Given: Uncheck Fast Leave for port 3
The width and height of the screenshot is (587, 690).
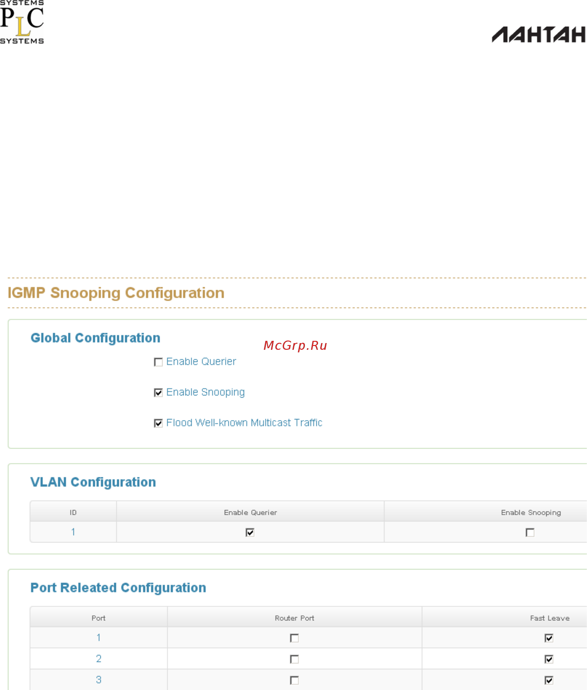Looking at the screenshot, I should click(549, 680).
